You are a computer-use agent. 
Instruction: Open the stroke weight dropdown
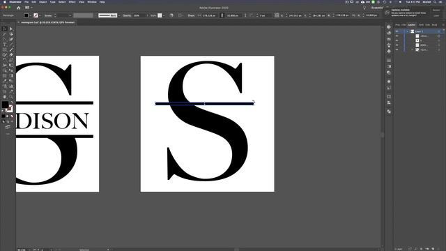click(x=70, y=15)
